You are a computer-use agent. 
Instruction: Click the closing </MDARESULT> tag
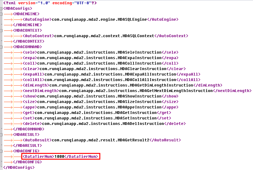click(x=27, y=146)
